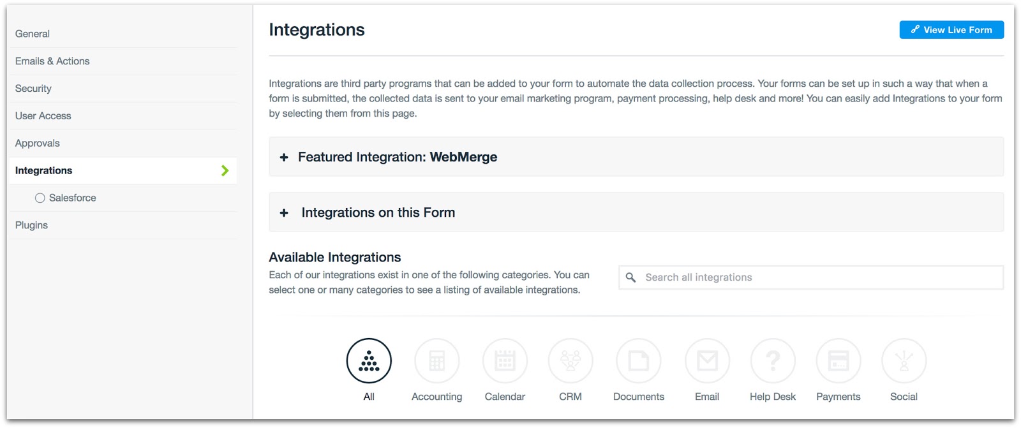This screenshot has width=1021, height=428.
Task: Pick the Help Desk question-mark icon
Action: pos(773,361)
